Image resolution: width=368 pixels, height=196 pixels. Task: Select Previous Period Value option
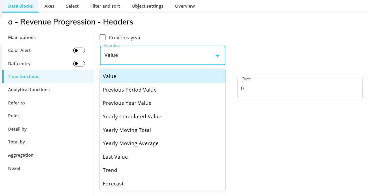(129, 90)
